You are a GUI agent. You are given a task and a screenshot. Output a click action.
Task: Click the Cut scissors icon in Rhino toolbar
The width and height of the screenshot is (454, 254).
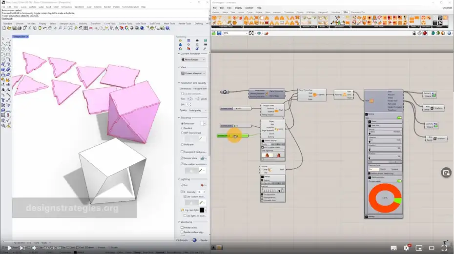[29, 28]
